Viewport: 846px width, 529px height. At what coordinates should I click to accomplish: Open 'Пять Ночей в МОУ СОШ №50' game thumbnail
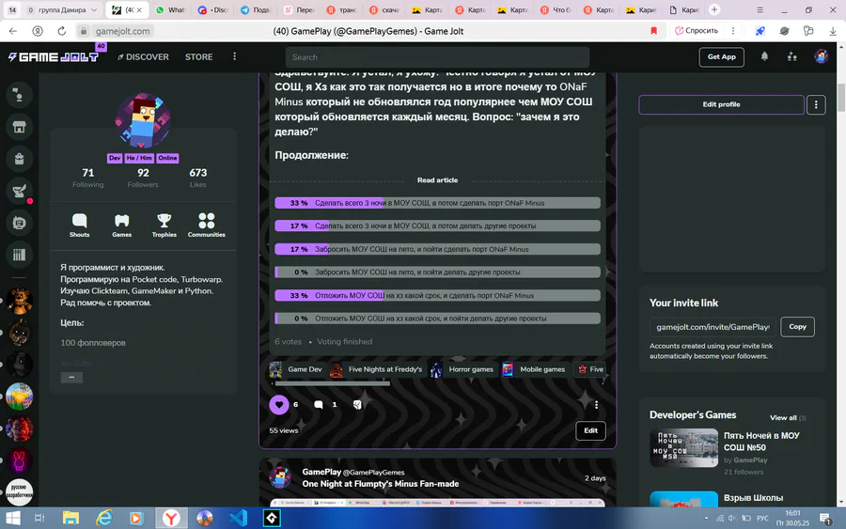coord(683,447)
